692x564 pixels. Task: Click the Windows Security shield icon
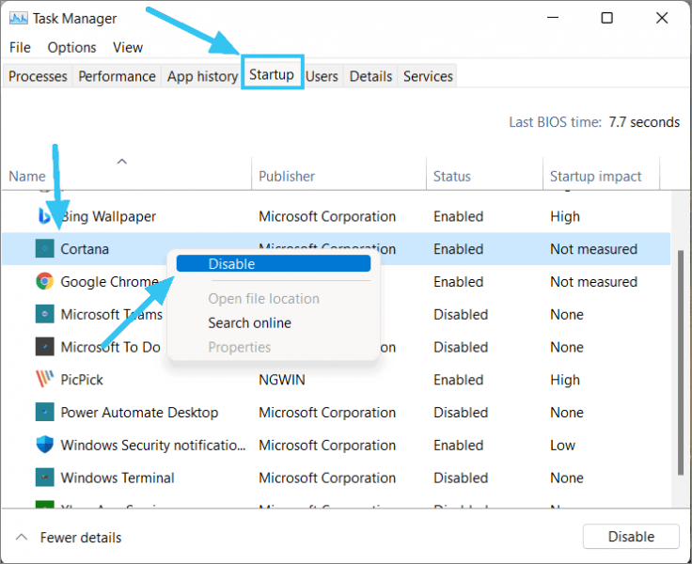[x=44, y=445]
